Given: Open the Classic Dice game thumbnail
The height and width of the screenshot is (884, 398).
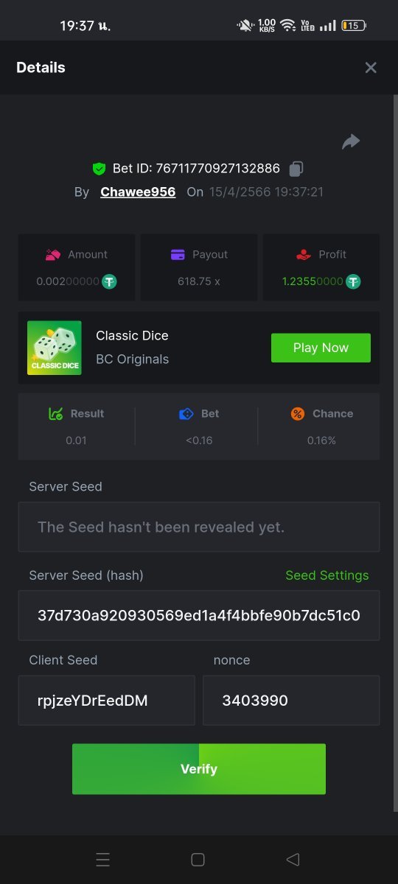Looking at the screenshot, I should [55, 348].
